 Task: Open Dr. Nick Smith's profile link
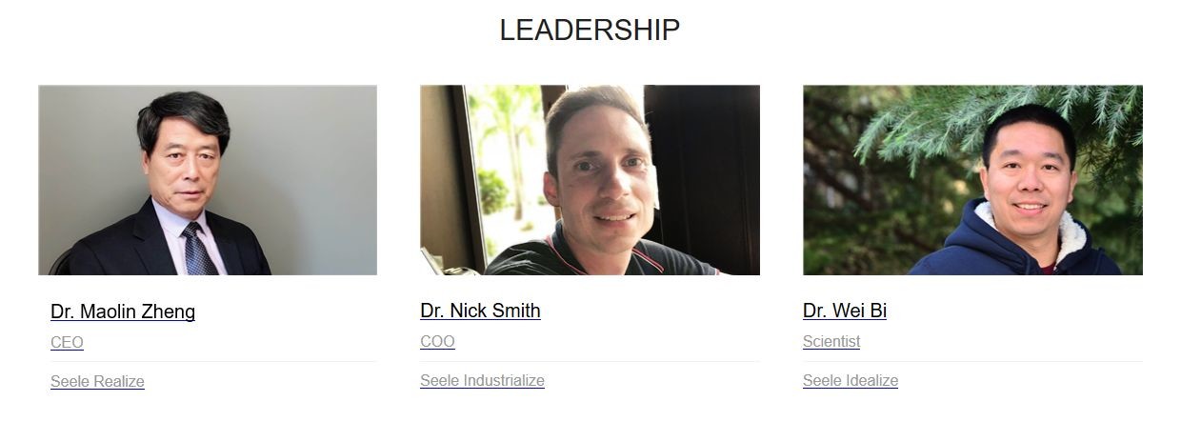(x=480, y=311)
